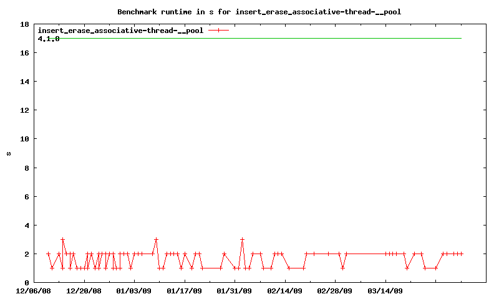Click the first 3-second peak data point
This screenshot has height=299, width=499.
coord(62,239)
